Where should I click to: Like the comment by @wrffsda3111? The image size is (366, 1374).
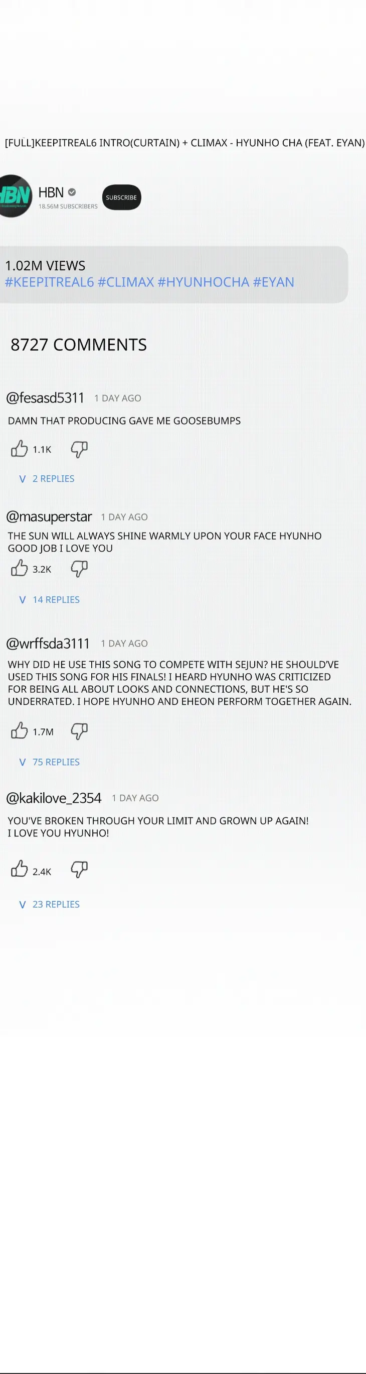tap(19, 730)
